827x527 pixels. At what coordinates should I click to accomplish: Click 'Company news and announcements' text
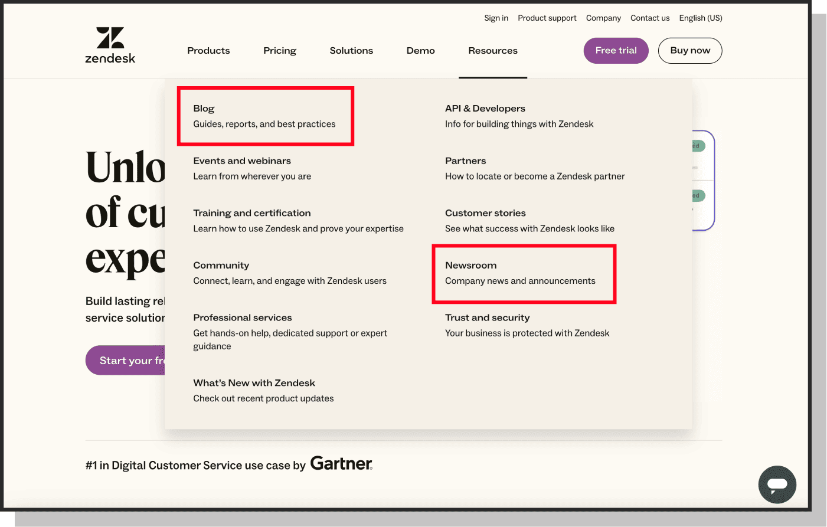pos(520,281)
